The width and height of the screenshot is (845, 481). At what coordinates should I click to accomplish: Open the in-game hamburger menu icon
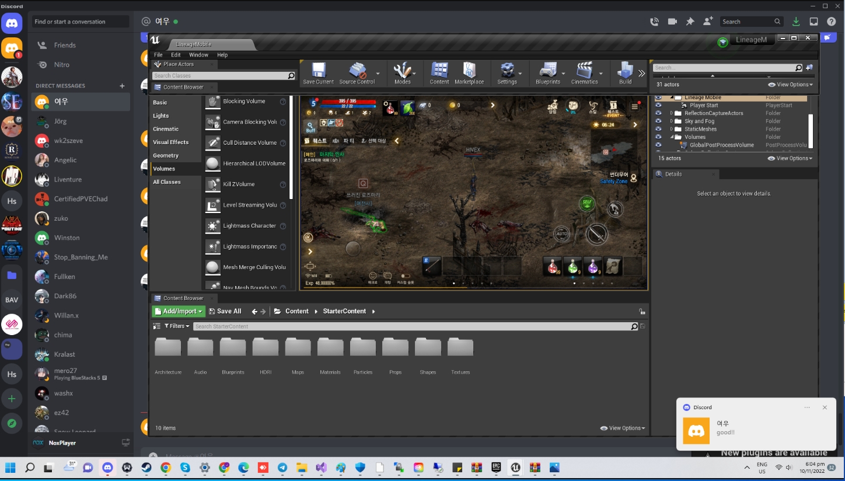634,107
